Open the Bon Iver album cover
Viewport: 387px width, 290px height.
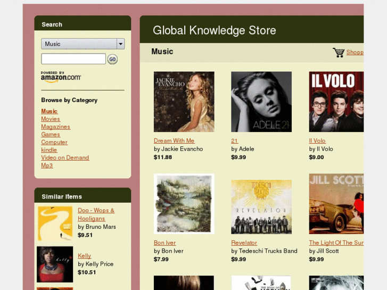184,204
